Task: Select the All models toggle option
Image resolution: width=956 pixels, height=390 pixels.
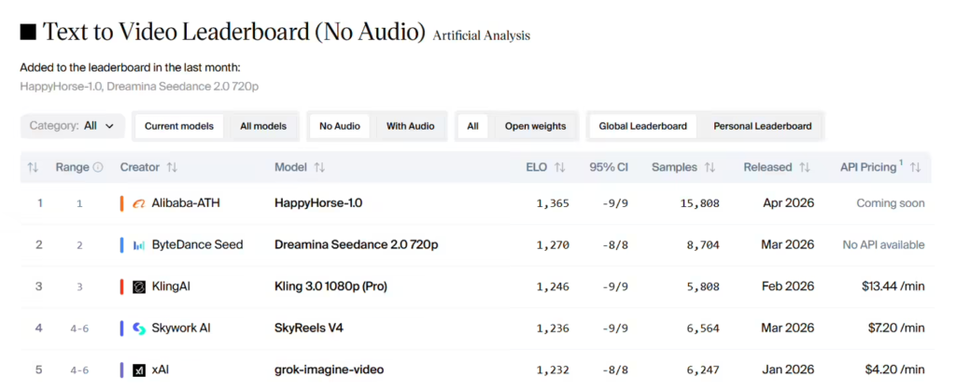Action: [263, 126]
